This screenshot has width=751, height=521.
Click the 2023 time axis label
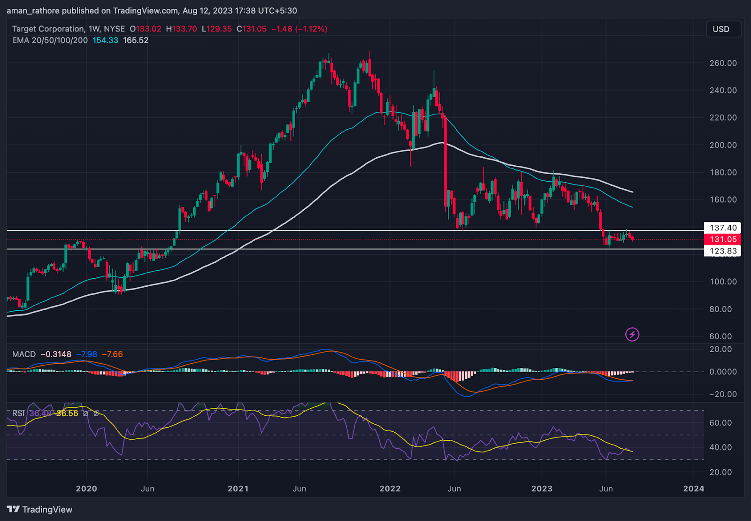pos(542,489)
